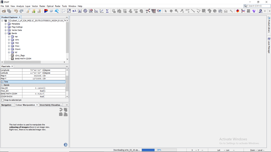Select the arrow Selection tool

click(x=166, y=11)
